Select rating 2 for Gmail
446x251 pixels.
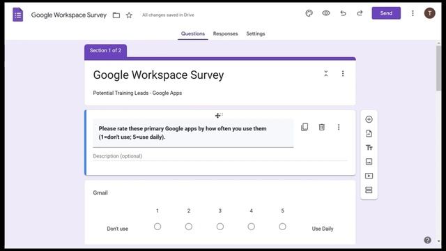[x=189, y=227]
